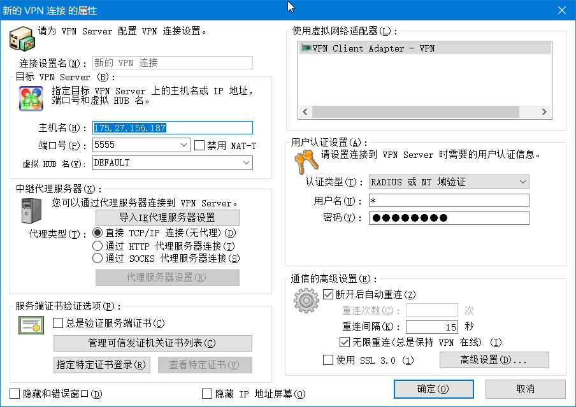Click the 连接设置名 input field
This screenshot has height=407, width=576.
click(172, 63)
